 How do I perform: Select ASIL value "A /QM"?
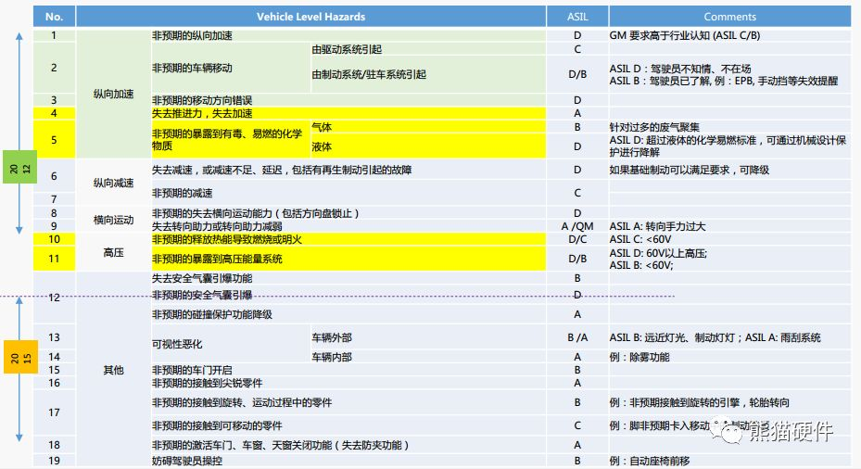(x=577, y=226)
